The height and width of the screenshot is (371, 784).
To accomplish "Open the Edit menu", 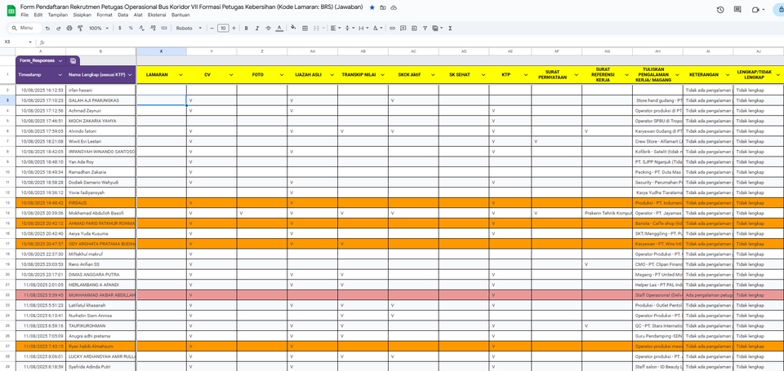I will click(x=38, y=15).
